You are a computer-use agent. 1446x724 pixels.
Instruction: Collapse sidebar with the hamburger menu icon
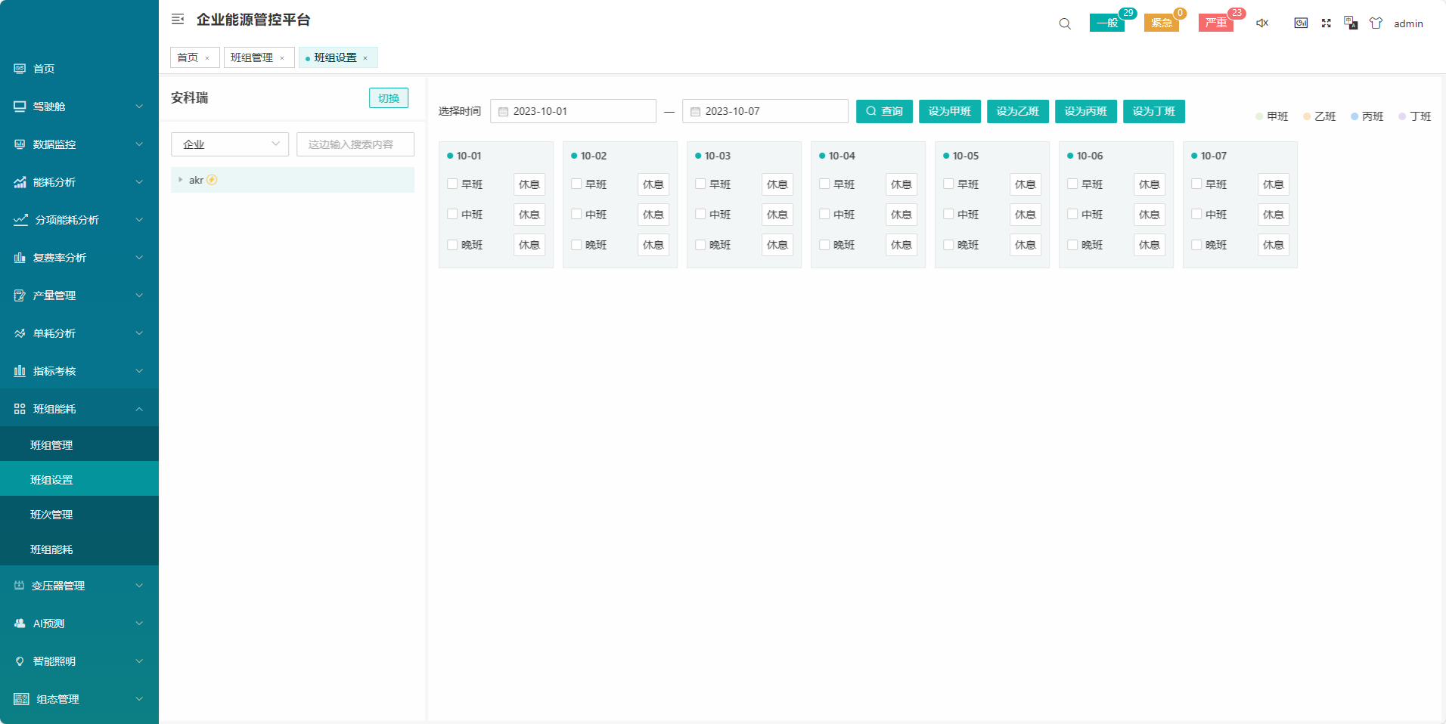[178, 20]
